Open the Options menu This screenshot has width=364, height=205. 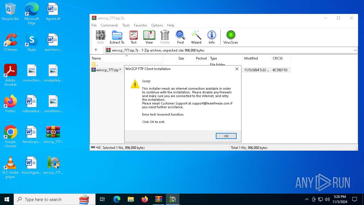click(157, 25)
